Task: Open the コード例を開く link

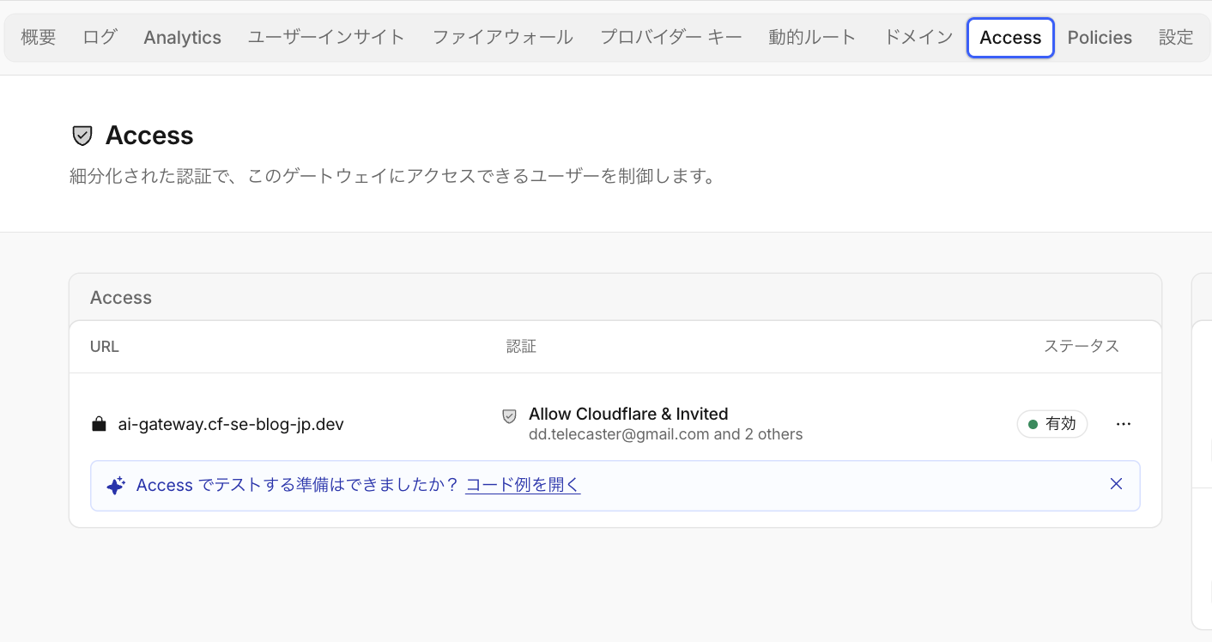Action: (523, 485)
